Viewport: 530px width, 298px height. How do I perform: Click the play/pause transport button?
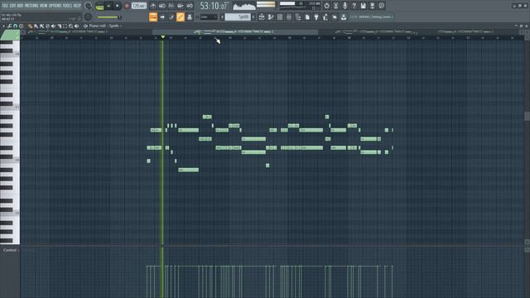click(108, 6)
